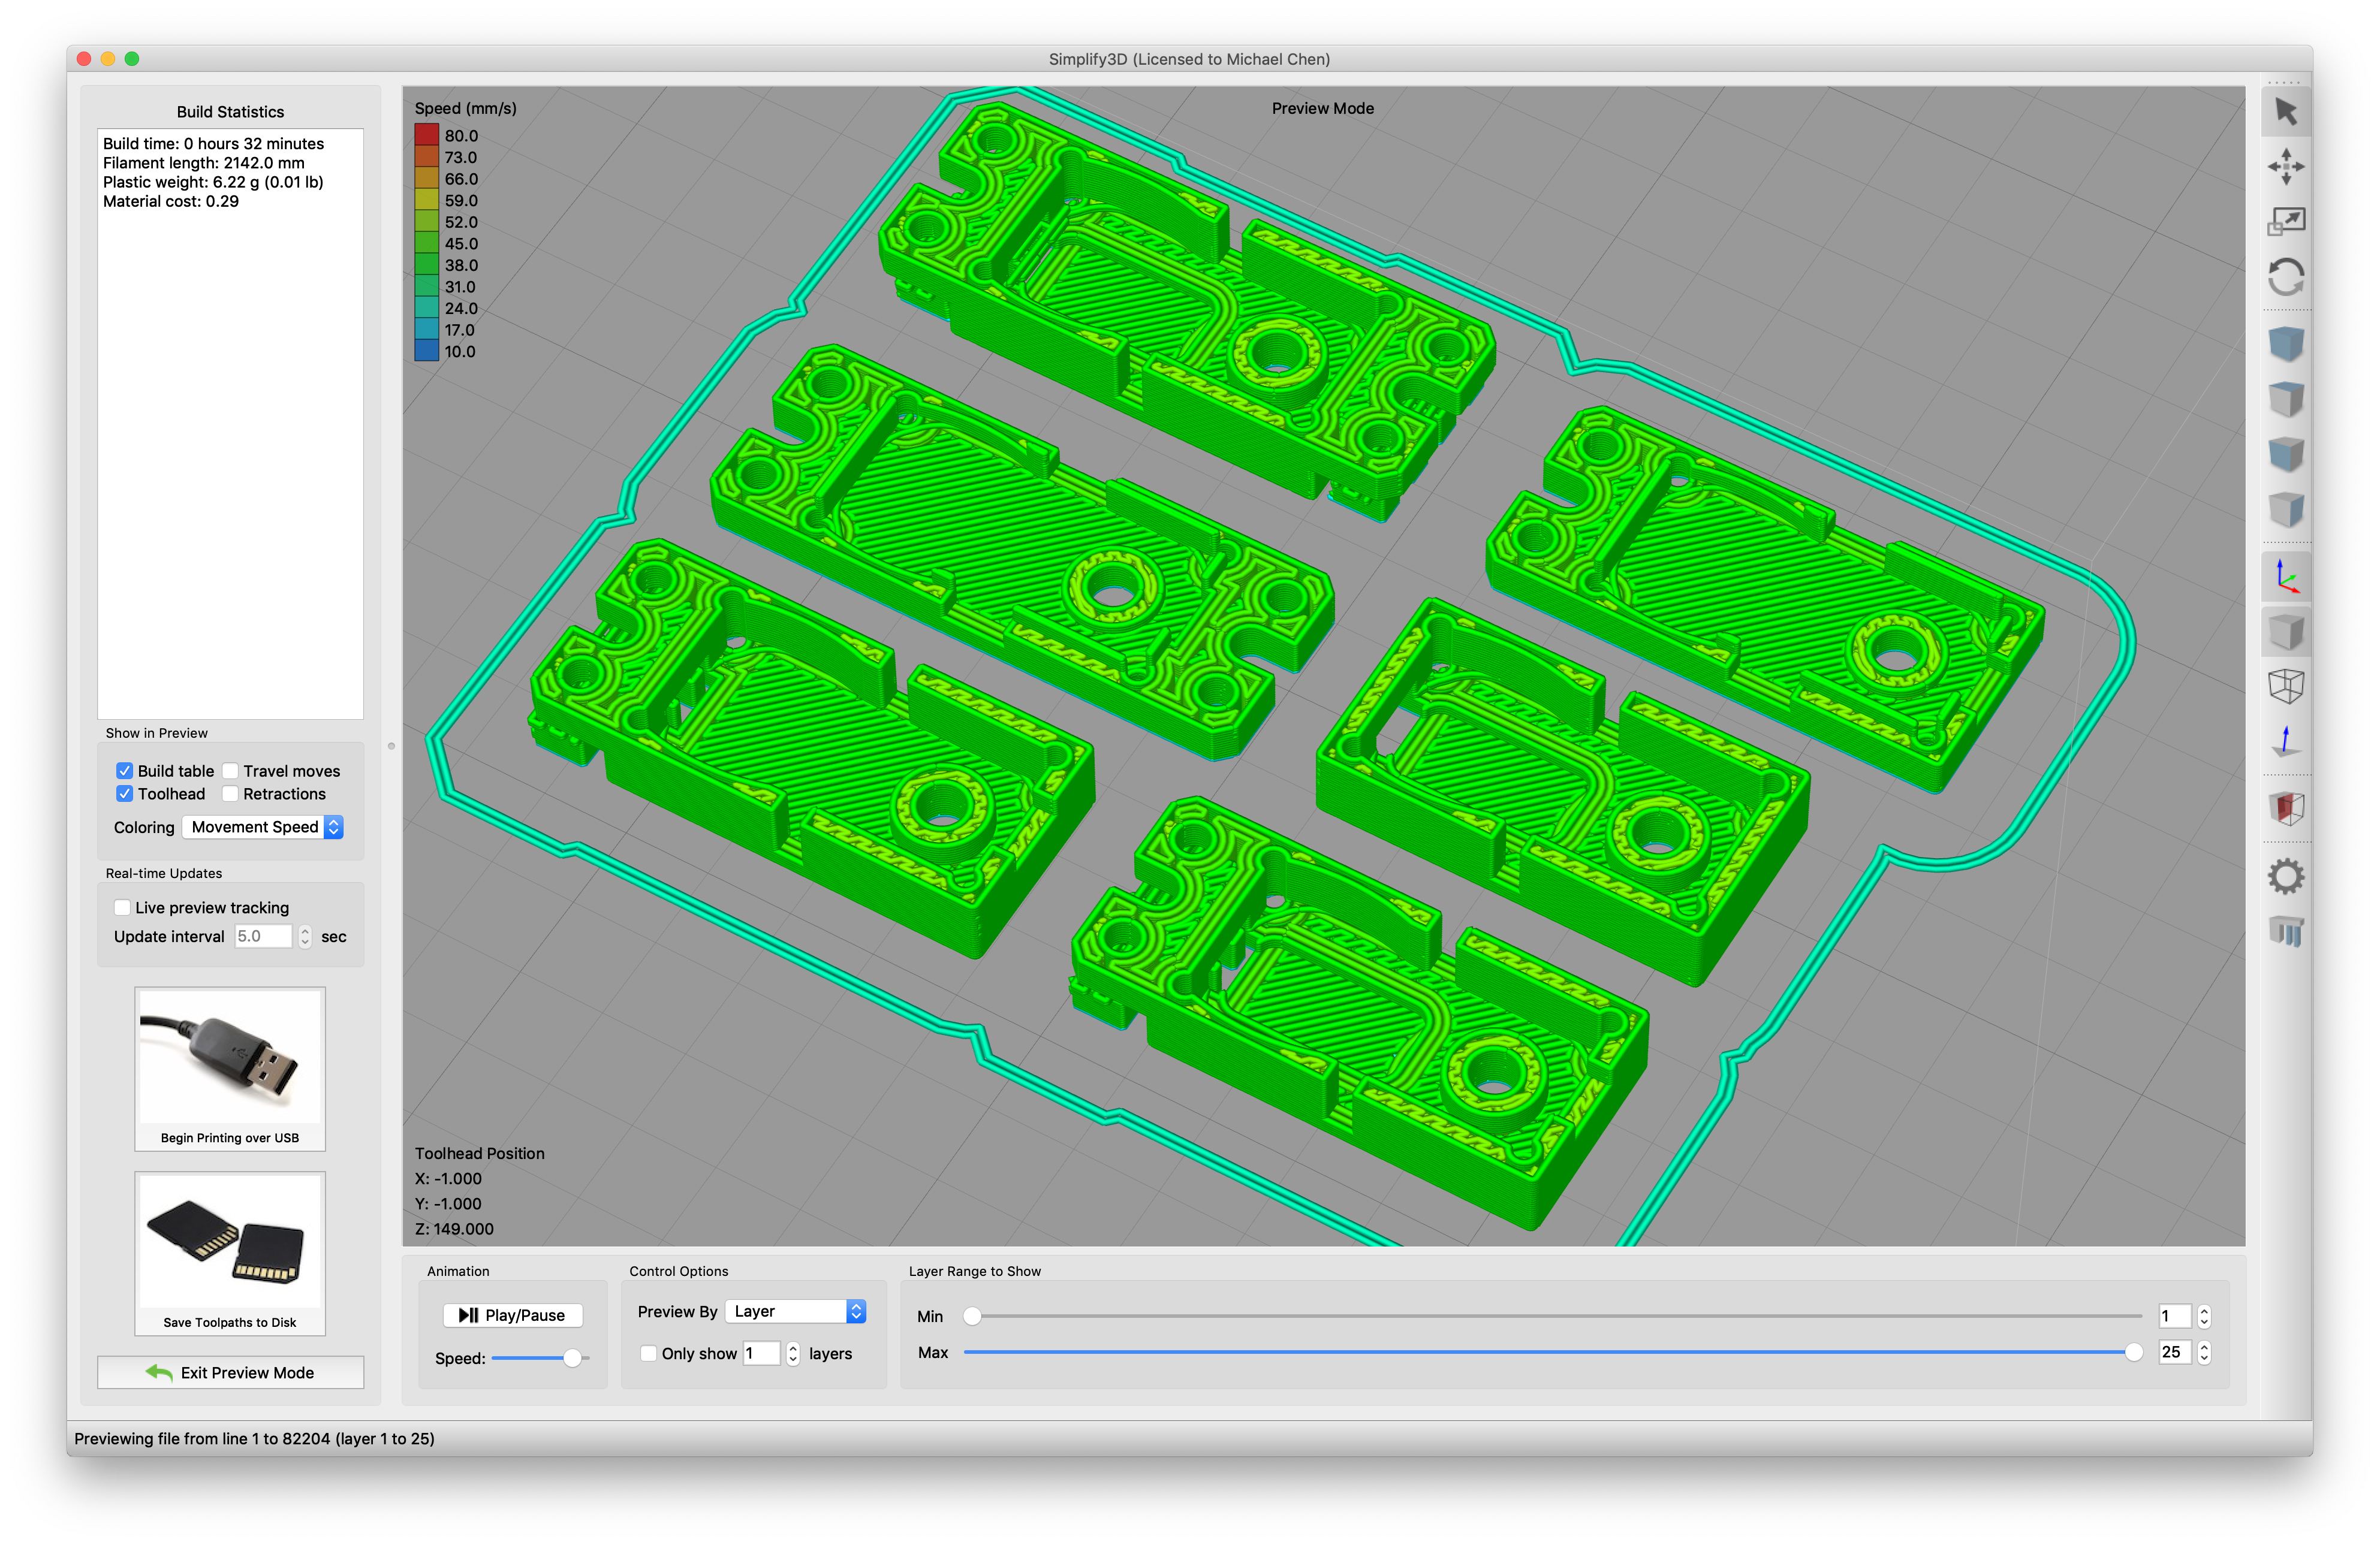Image resolution: width=2380 pixels, height=1545 pixels.
Task: Click the selection/cursor tool icon
Action: 2290,118
